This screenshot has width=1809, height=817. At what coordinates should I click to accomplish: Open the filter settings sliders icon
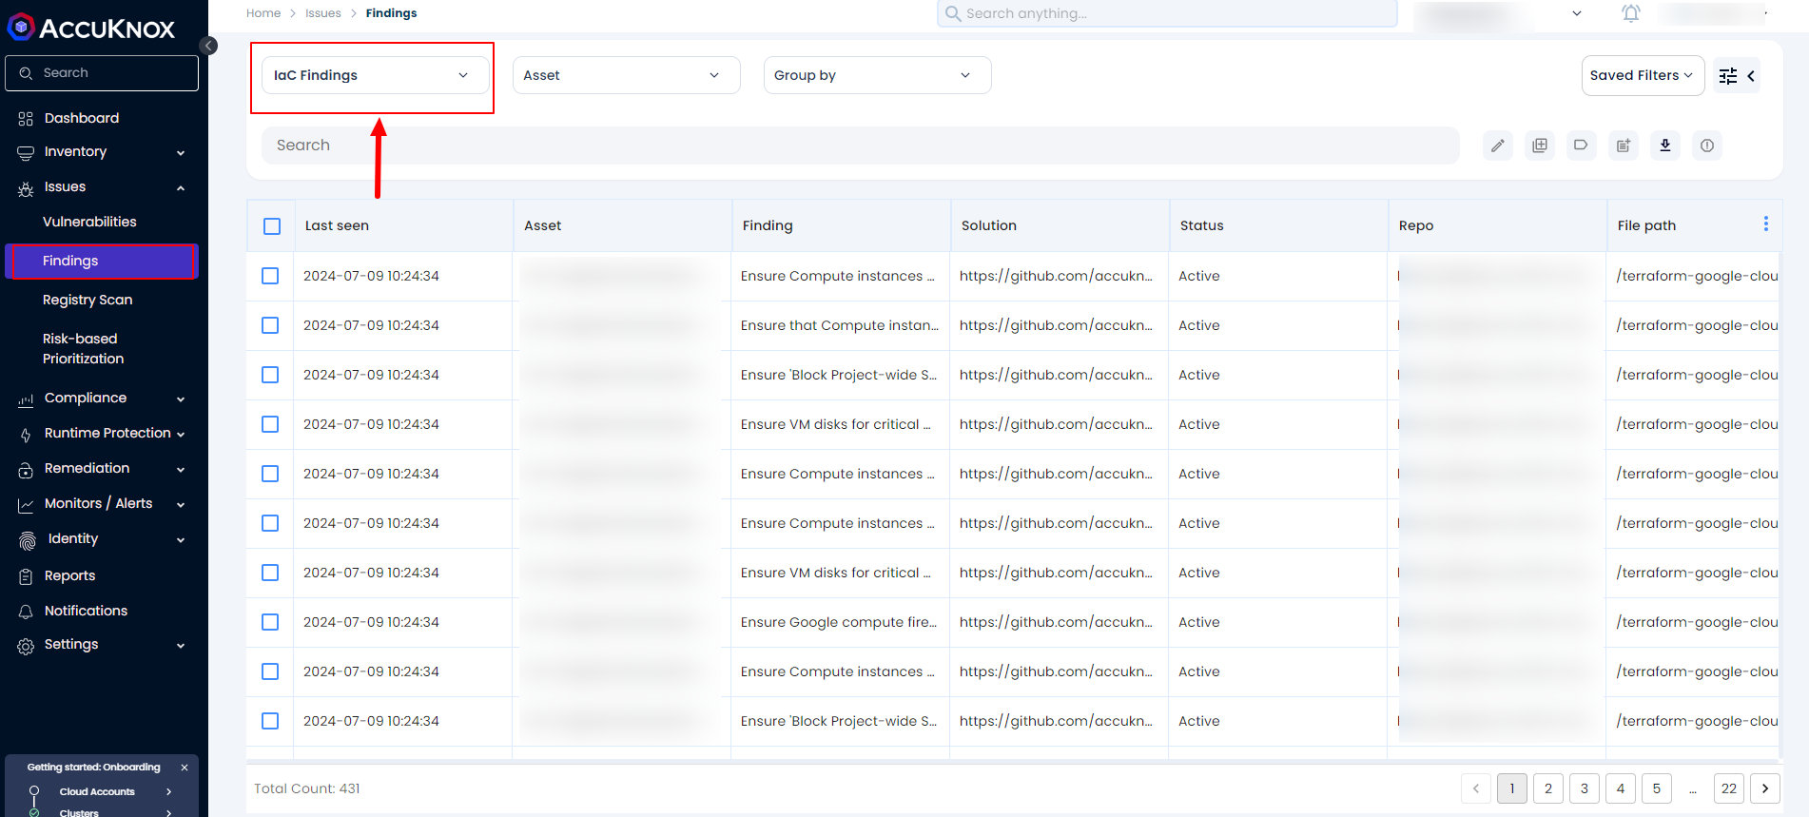pyautogui.click(x=1728, y=76)
